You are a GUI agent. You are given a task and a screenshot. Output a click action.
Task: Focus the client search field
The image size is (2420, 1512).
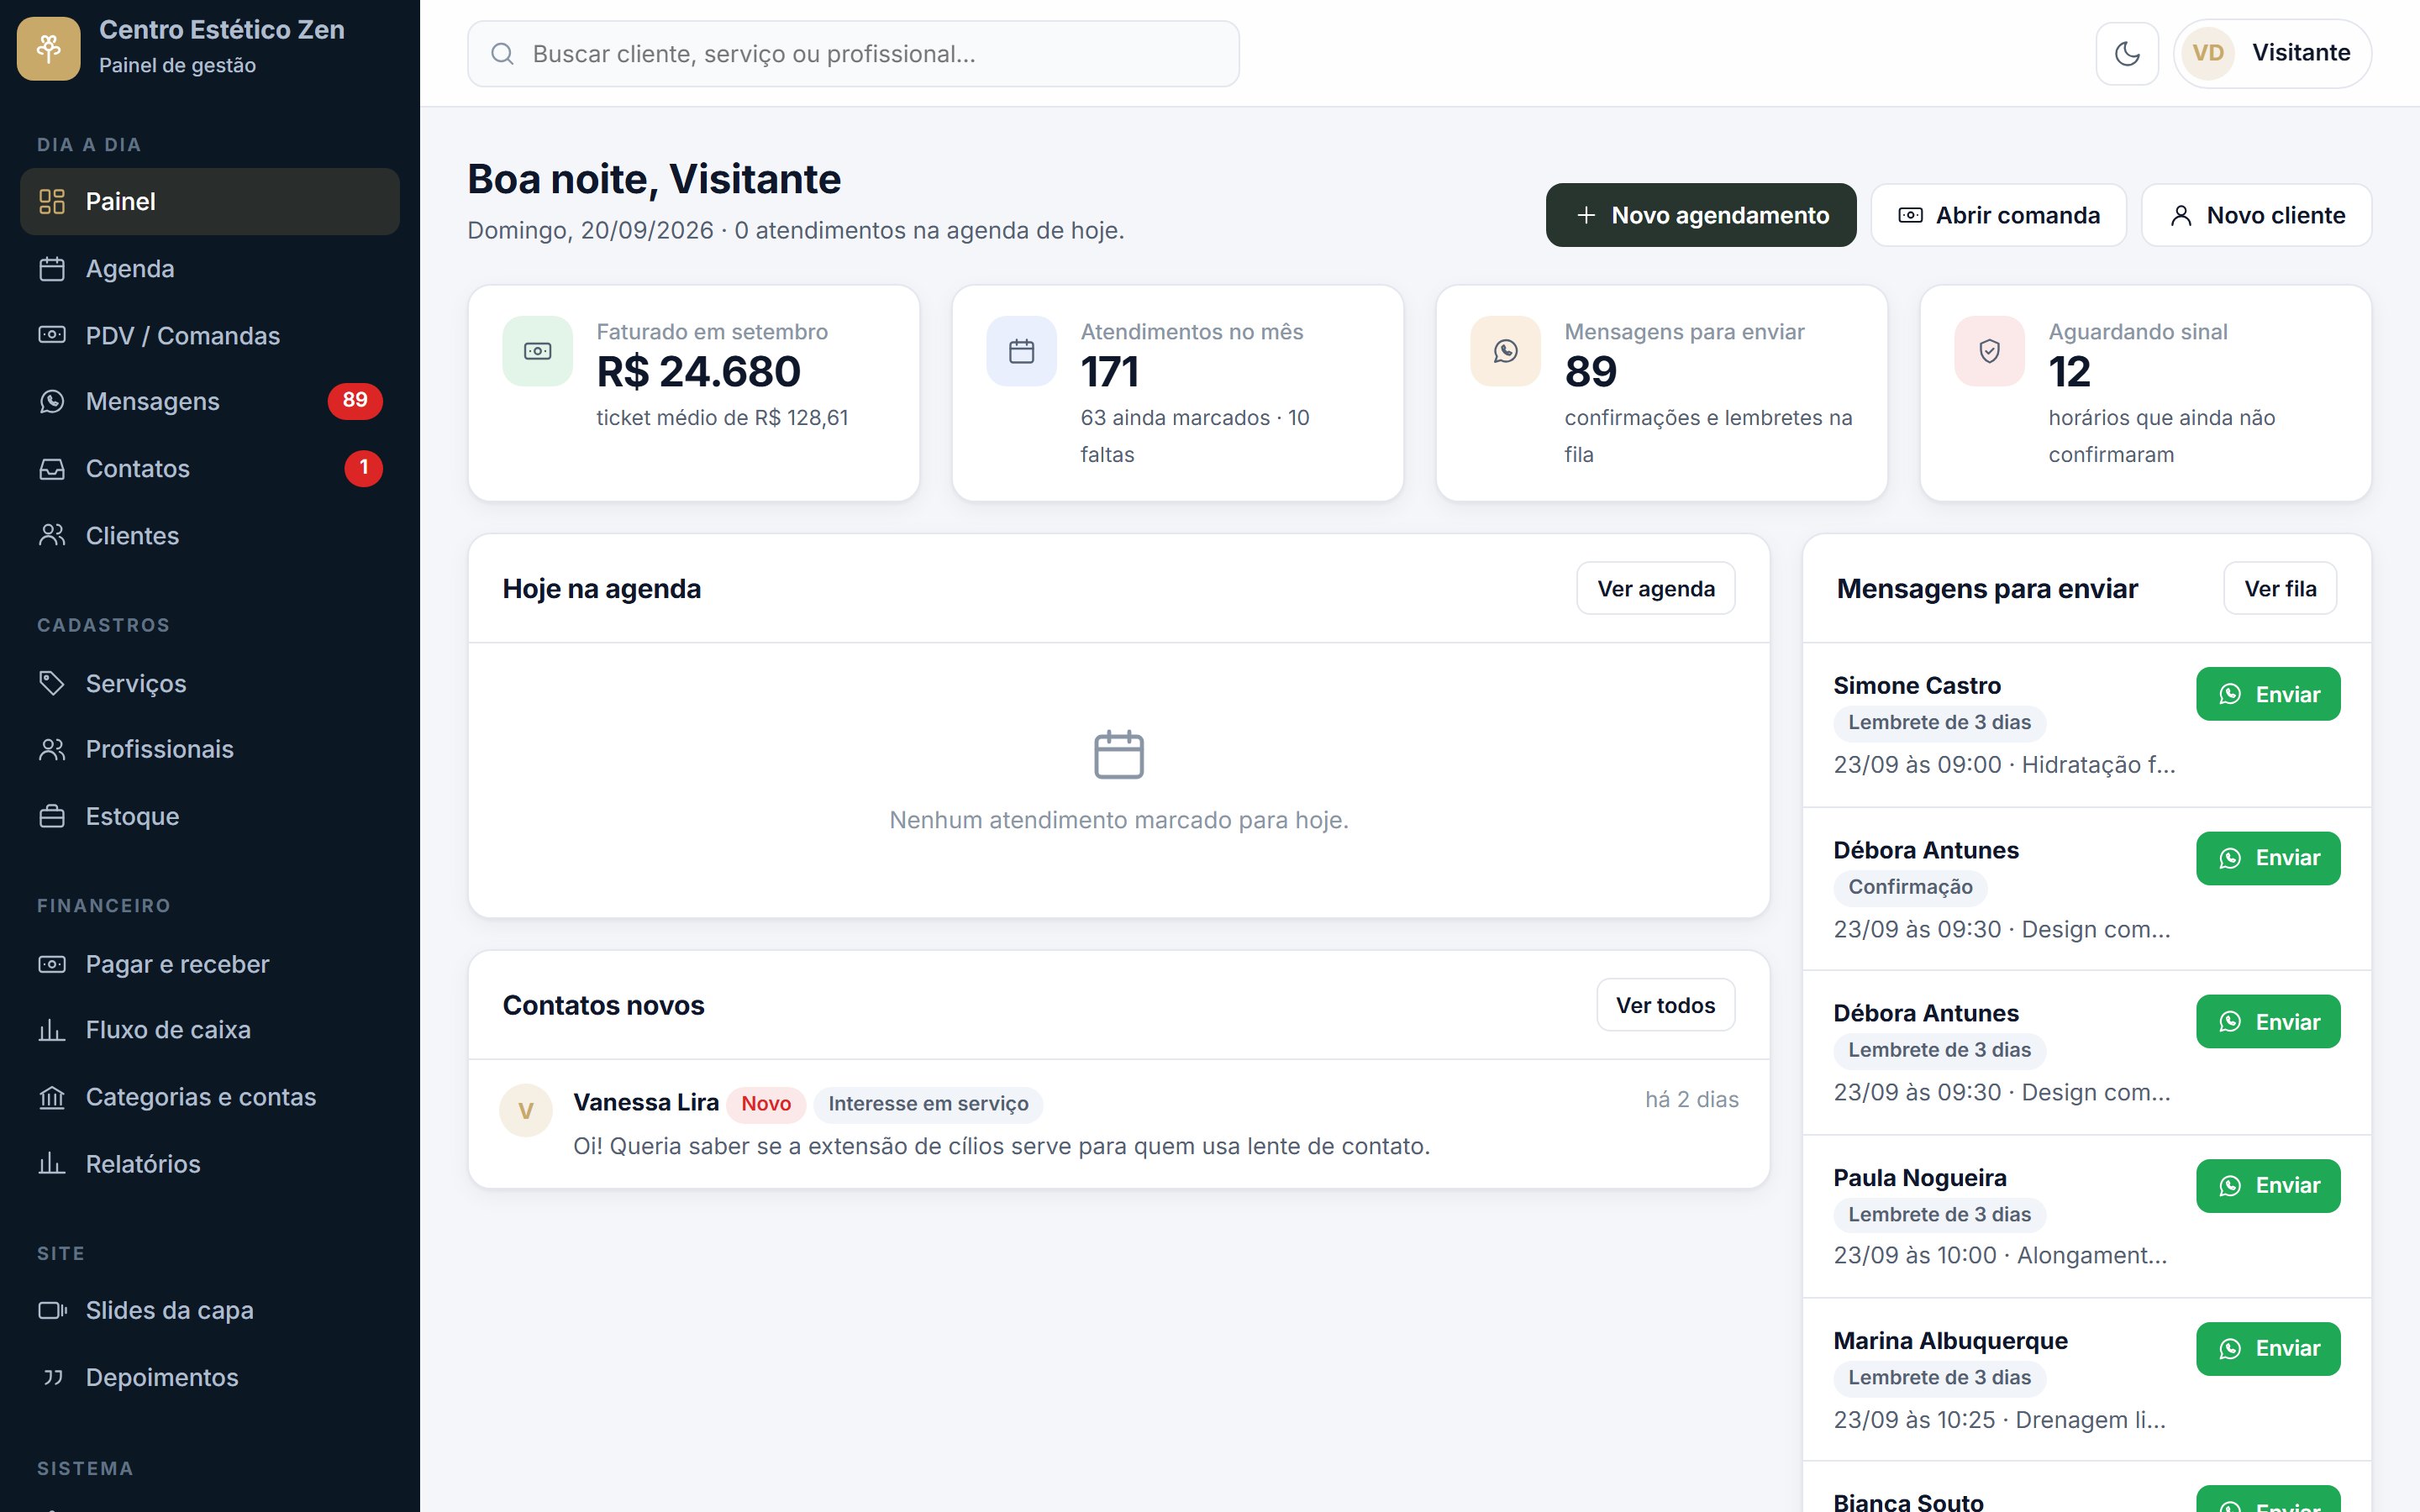point(853,54)
